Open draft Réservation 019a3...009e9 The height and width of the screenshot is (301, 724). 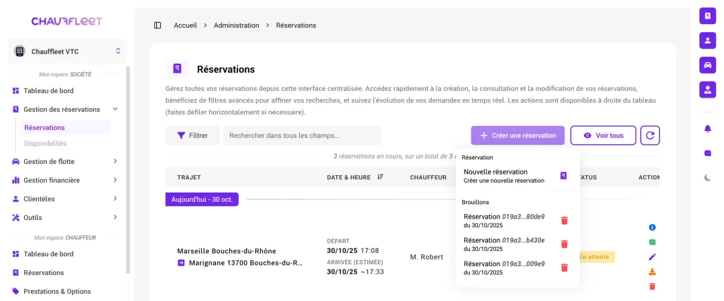[x=504, y=268]
